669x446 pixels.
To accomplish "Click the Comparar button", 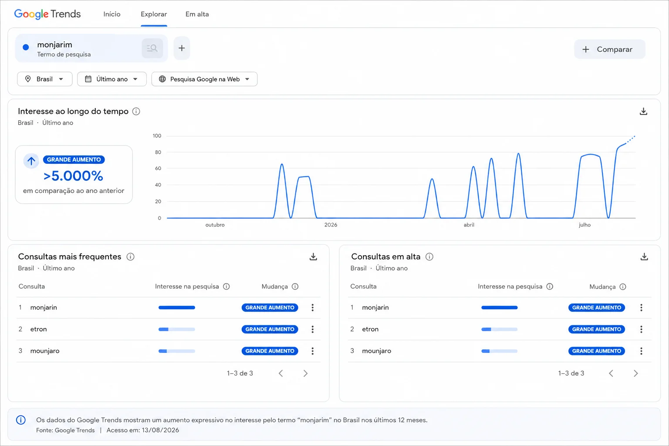I will 609,49.
